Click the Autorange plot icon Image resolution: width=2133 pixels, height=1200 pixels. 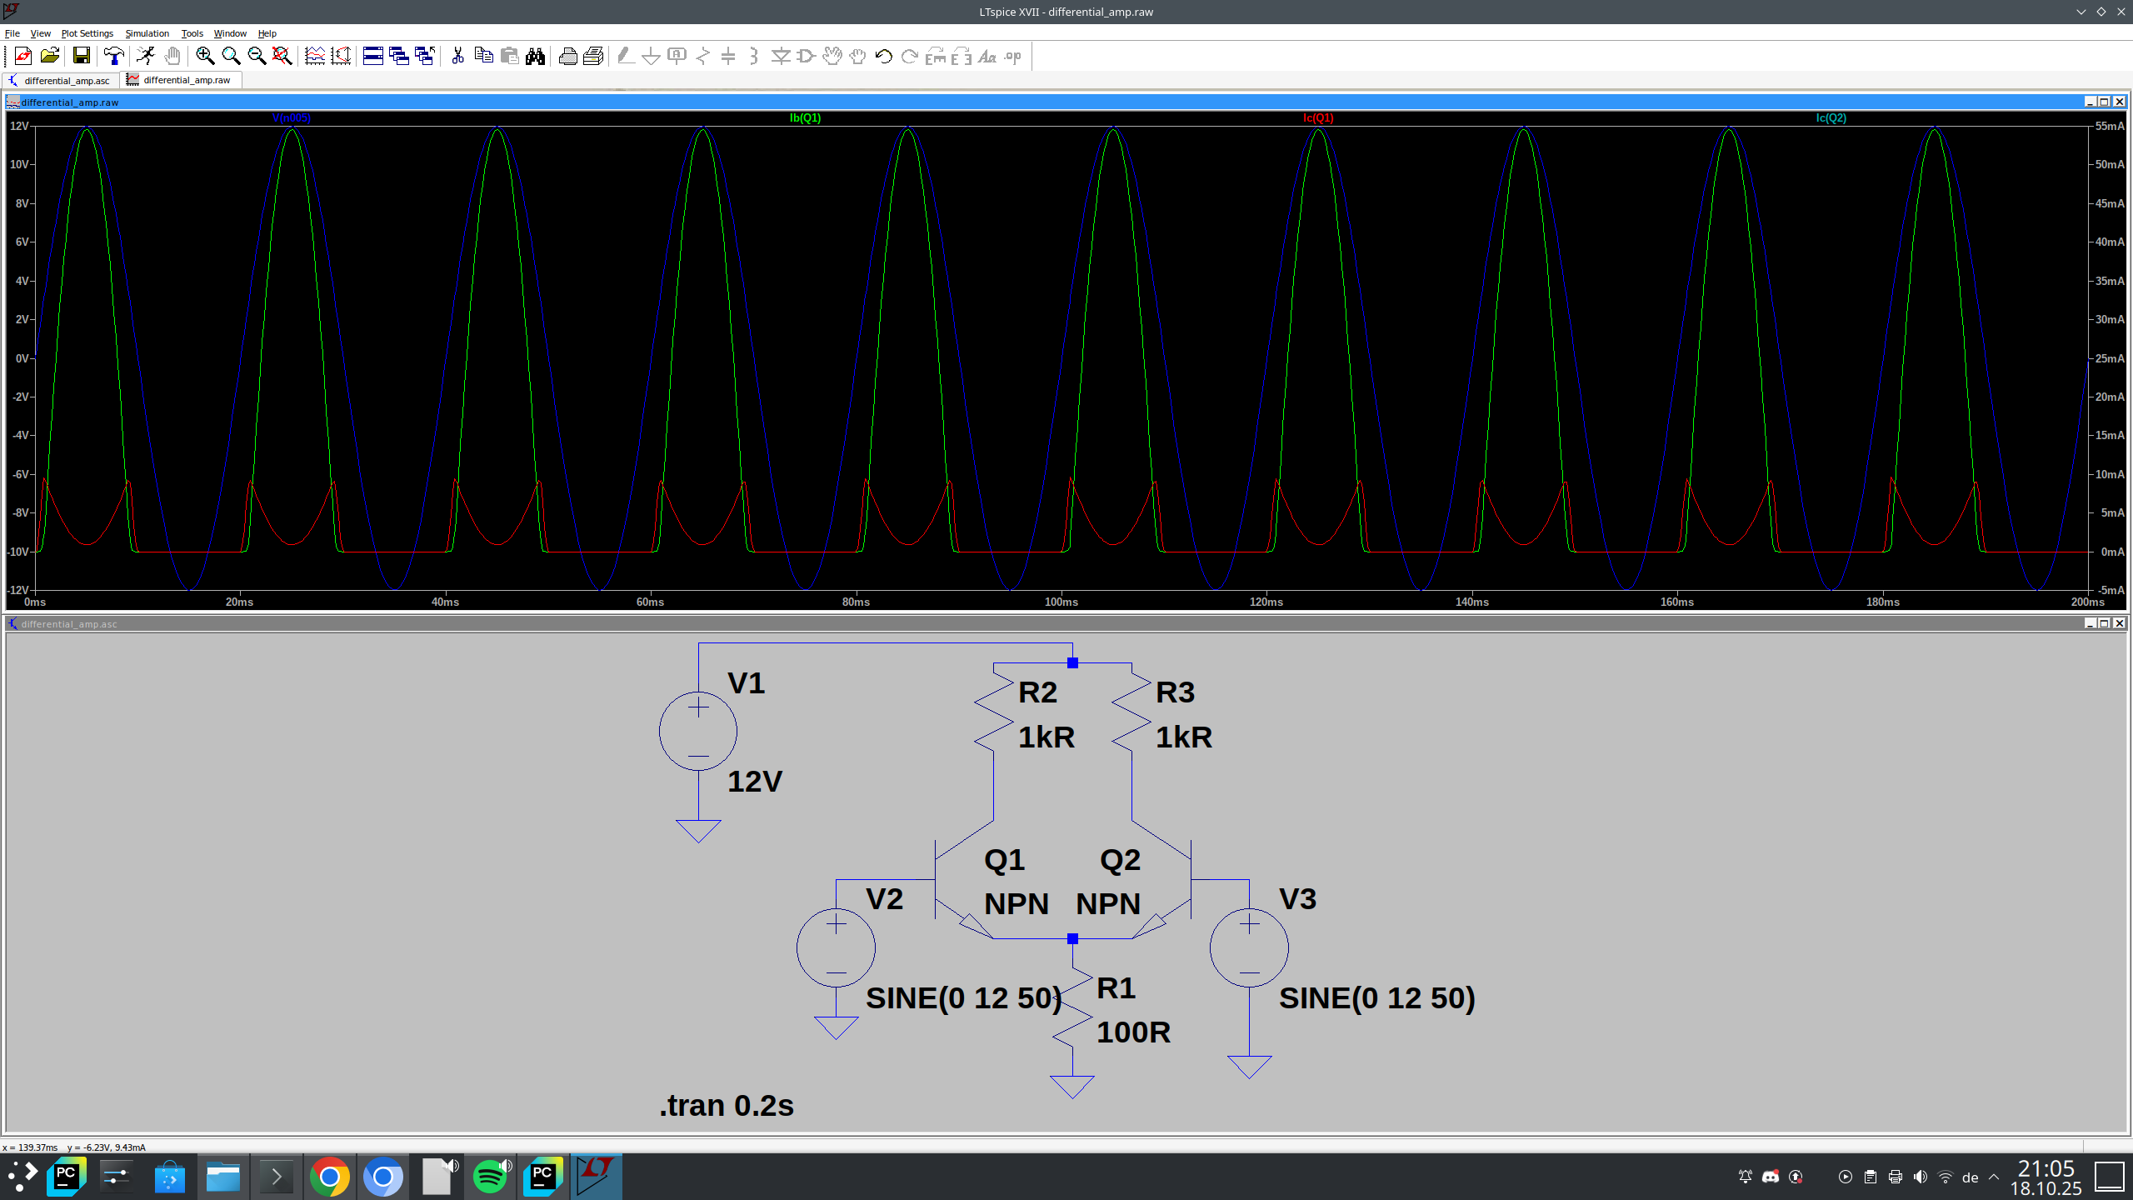(x=341, y=56)
